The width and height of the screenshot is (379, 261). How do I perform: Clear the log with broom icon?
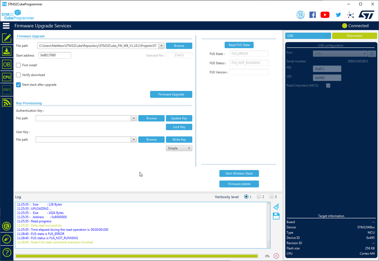point(276,206)
